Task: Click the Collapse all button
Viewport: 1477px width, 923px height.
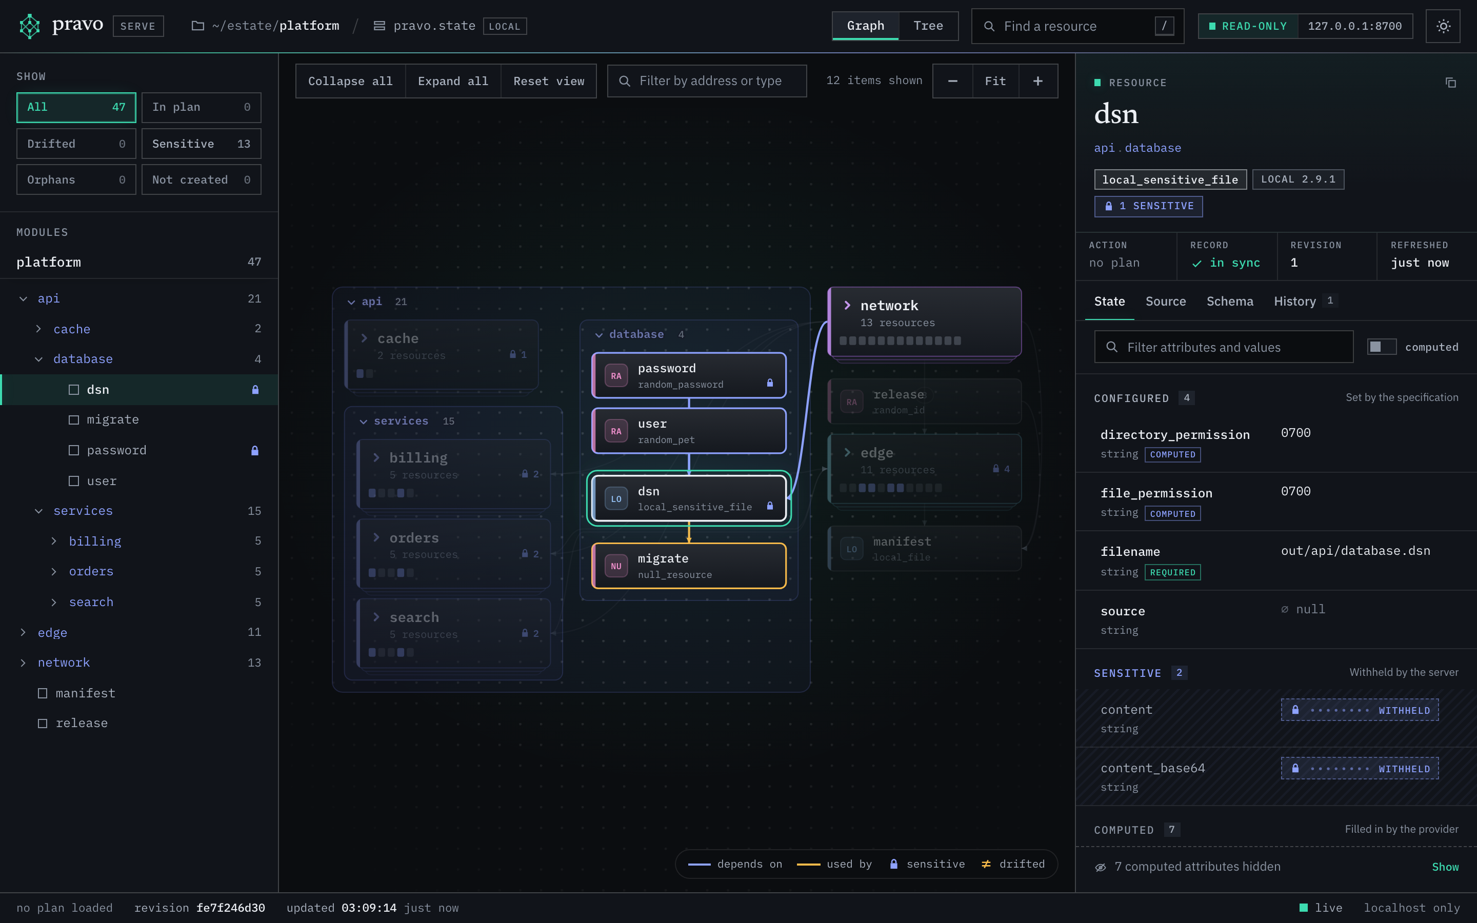Action: click(x=350, y=81)
